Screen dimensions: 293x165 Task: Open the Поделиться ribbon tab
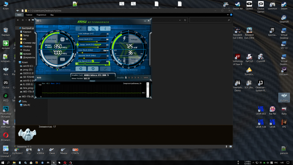click(x=41, y=15)
